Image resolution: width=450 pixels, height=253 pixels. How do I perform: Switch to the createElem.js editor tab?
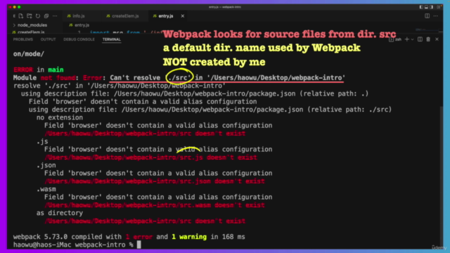pos(122,16)
